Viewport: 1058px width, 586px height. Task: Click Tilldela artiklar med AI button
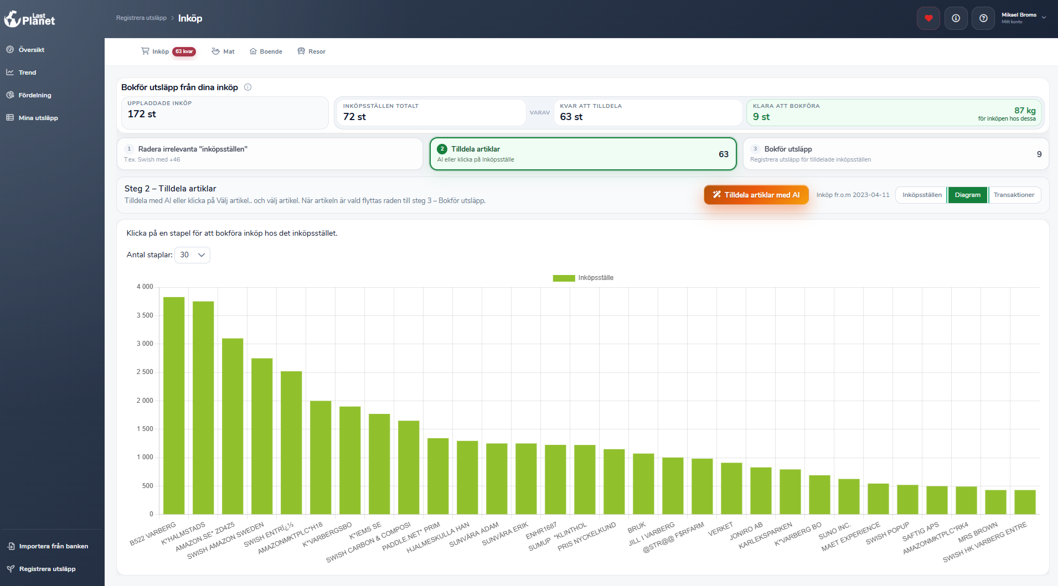756,195
